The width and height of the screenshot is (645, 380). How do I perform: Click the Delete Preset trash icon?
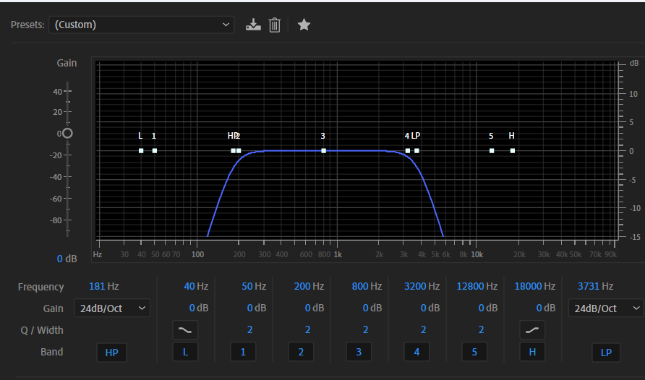coord(275,25)
